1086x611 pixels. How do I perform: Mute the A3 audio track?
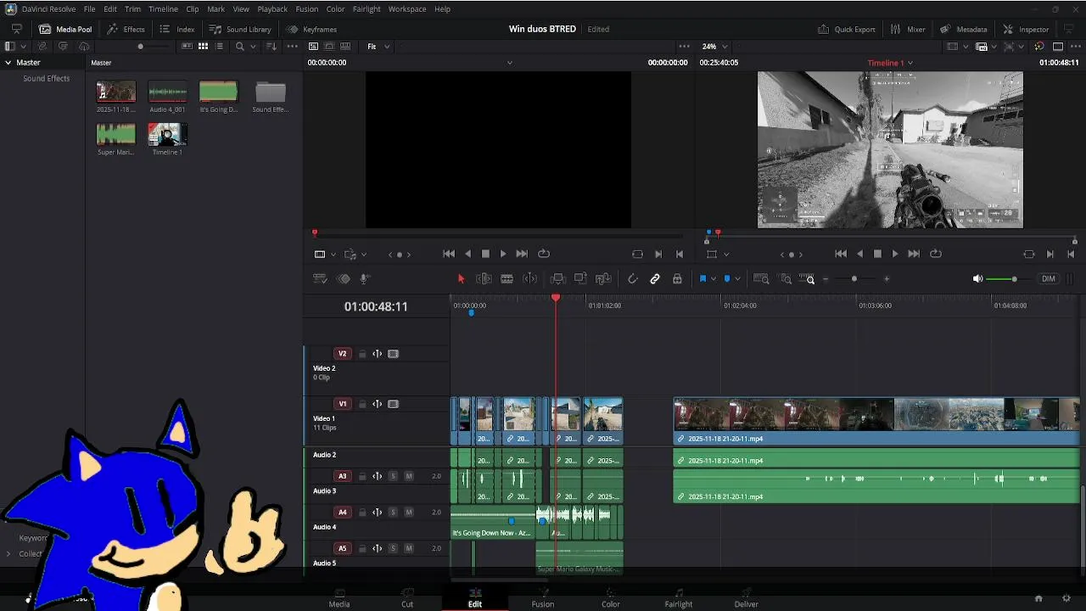409,476
